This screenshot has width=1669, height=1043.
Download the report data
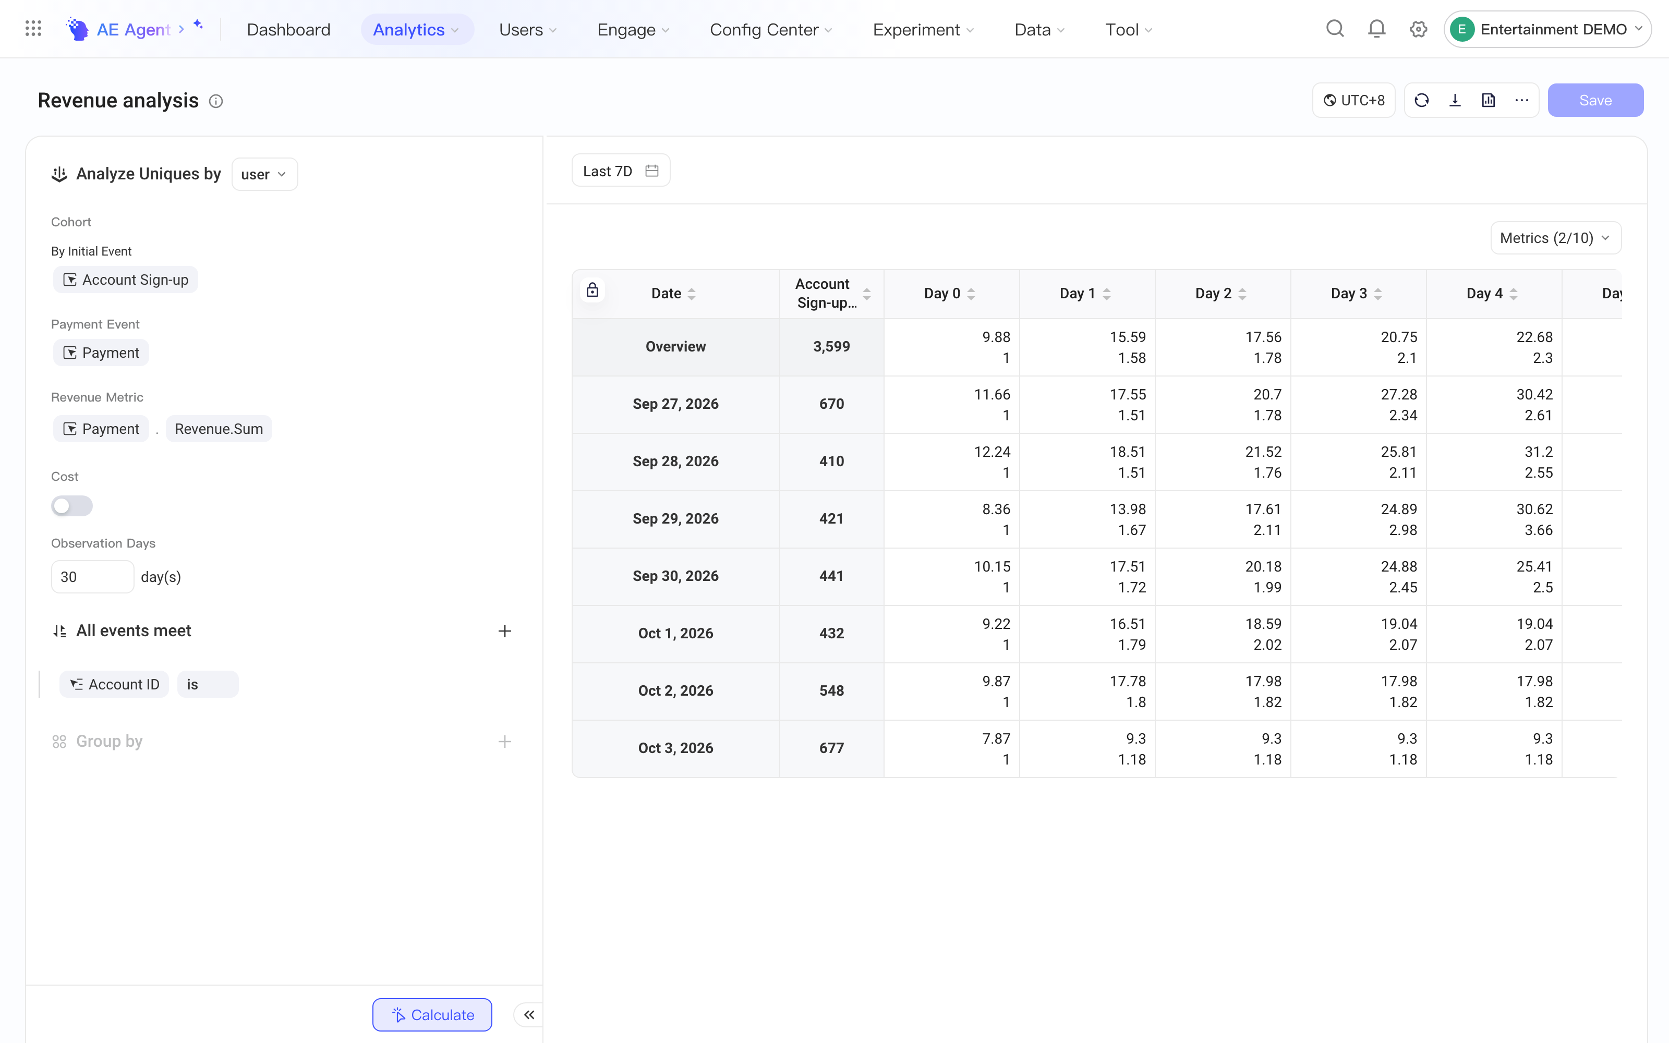point(1455,101)
